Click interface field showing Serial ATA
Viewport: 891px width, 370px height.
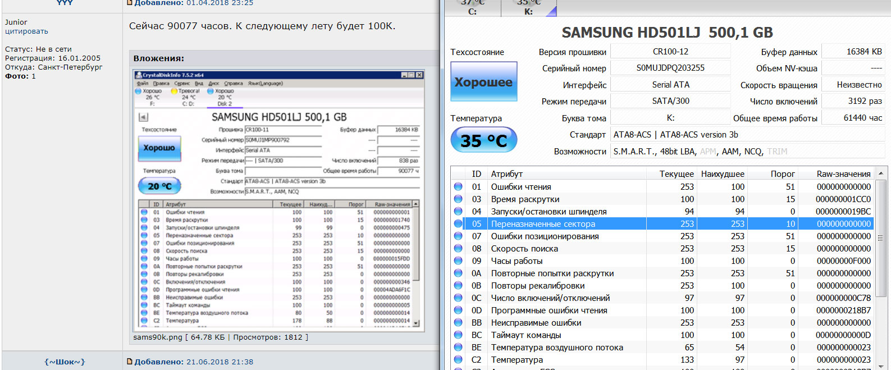(670, 85)
